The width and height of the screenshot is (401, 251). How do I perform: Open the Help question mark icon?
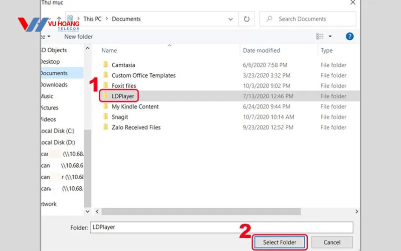(x=349, y=36)
